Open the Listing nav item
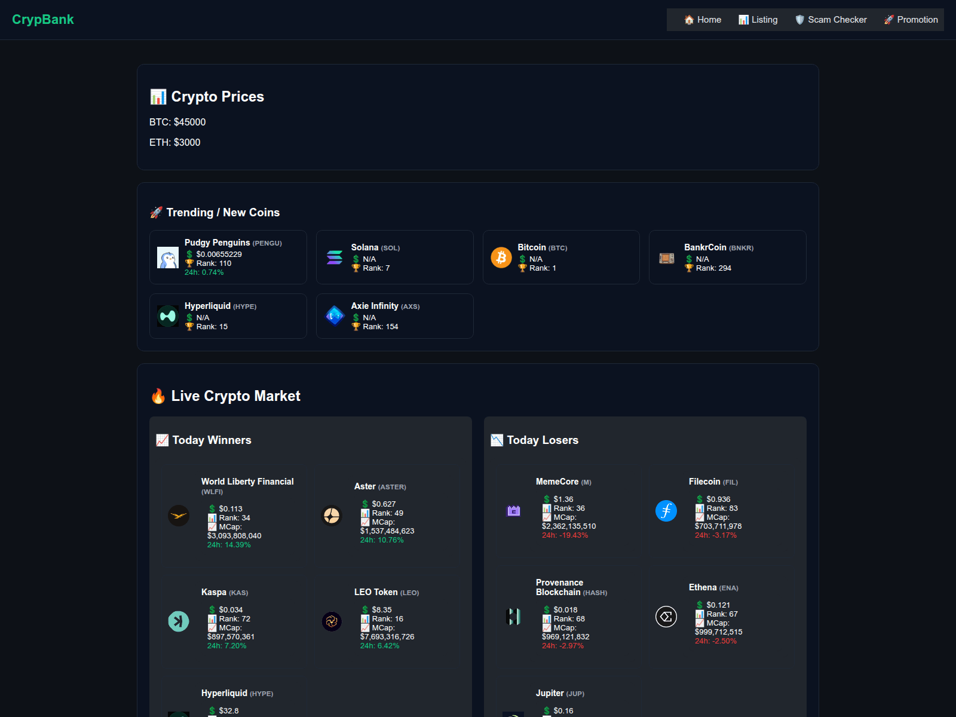Screen dimensions: 956x717 pos(758,20)
